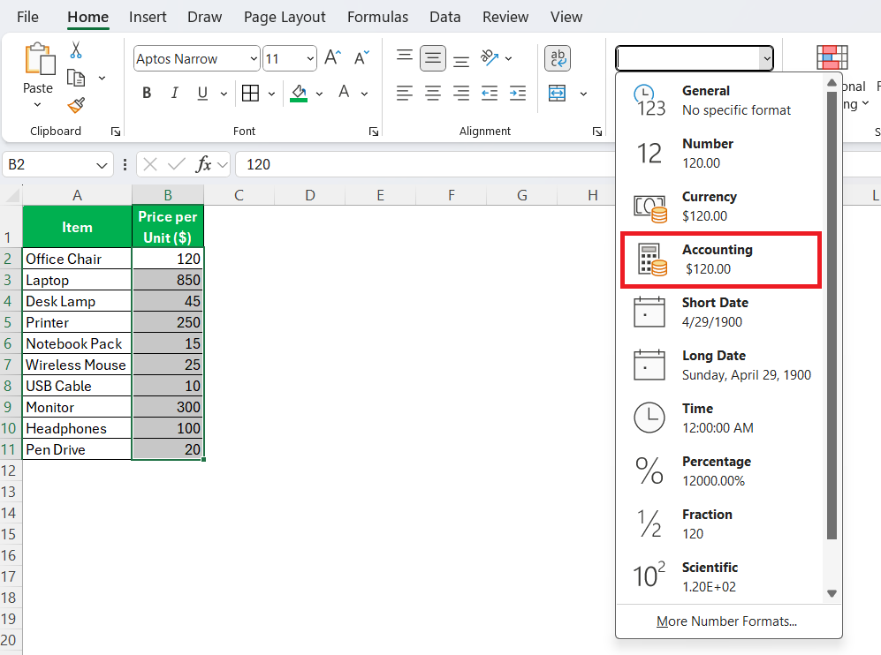Switch to the Page Layout tab
881x655 pixels.
coord(285,18)
